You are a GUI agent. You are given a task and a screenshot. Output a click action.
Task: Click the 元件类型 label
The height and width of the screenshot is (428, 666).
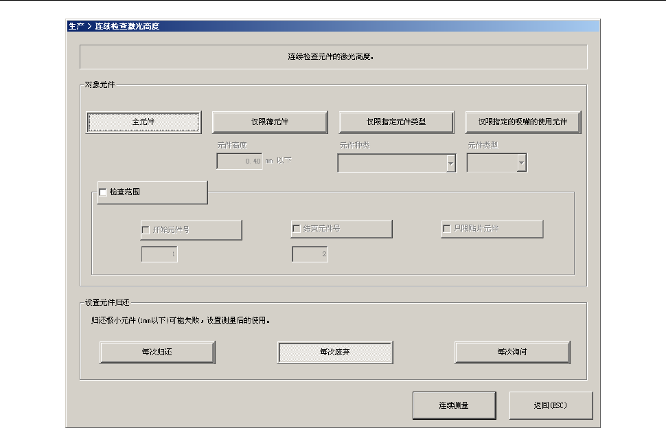tap(483, 146)
